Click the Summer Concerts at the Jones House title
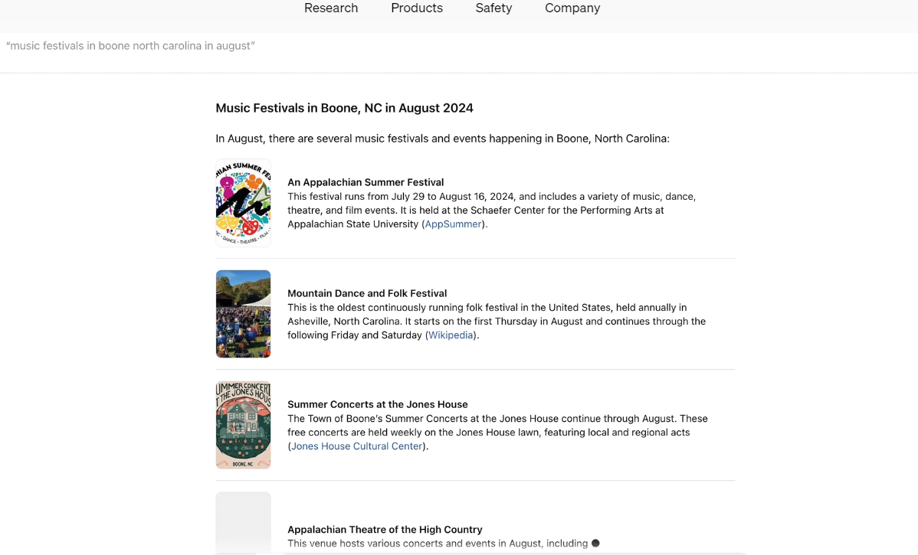The width and height of the screenshot is (918, 555). click(x=378, y=404)
